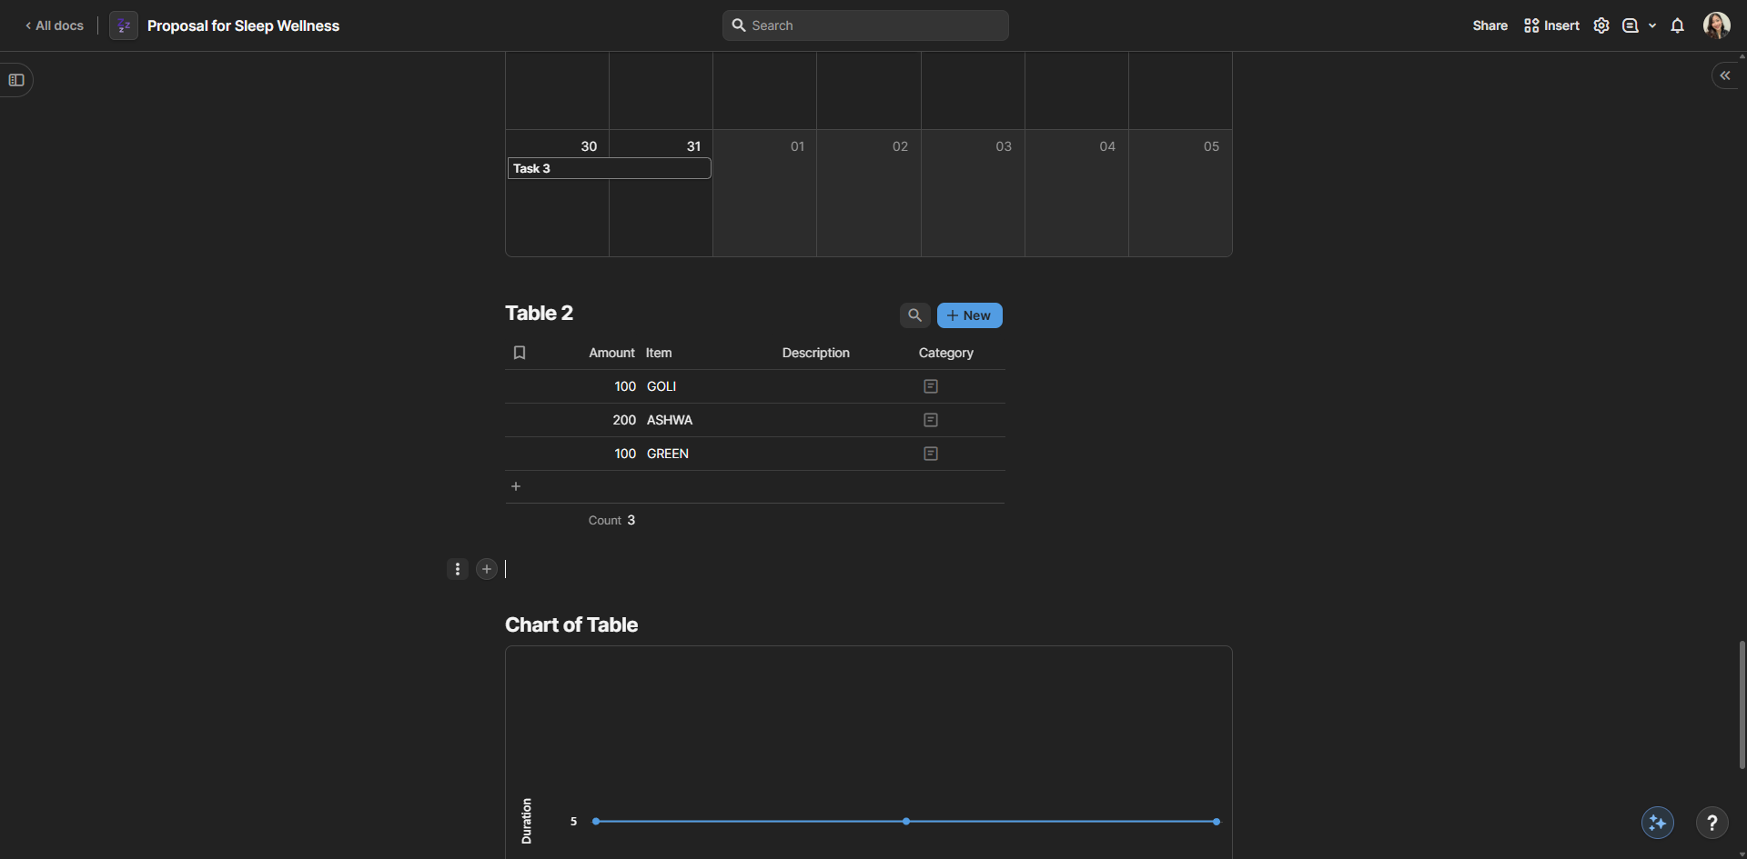The width and height of the screenshot is (1747, 859).
Task: Open the notifications bell
Action: (1677, 25)
